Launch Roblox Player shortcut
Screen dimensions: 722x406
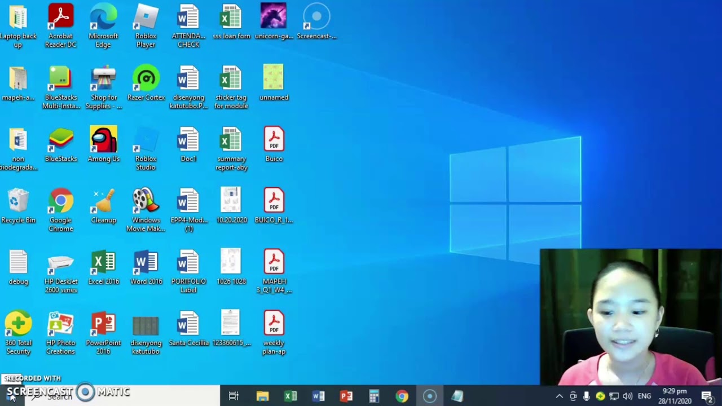[x=146, y=26]
